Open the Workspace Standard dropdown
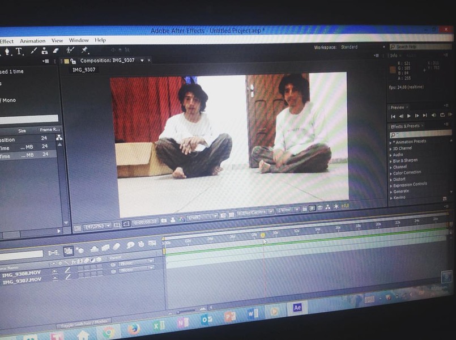456x340 pixels. pyautogui.click(x=363, y=47)
